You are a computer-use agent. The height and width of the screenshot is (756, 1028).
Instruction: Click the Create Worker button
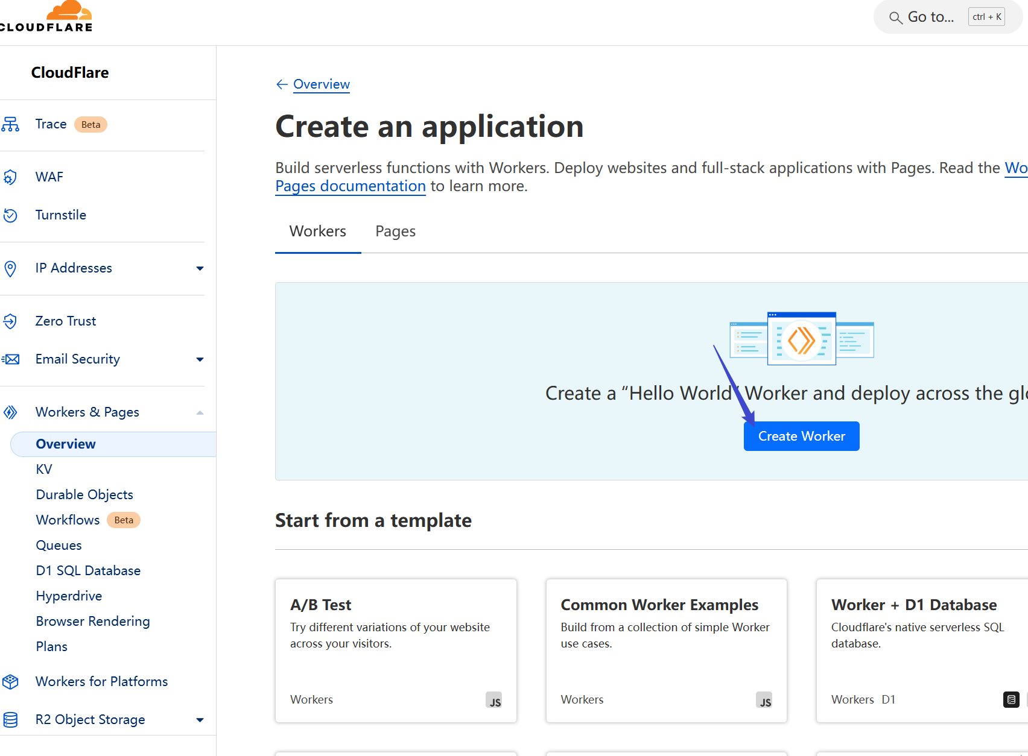(x=801, y=436)
